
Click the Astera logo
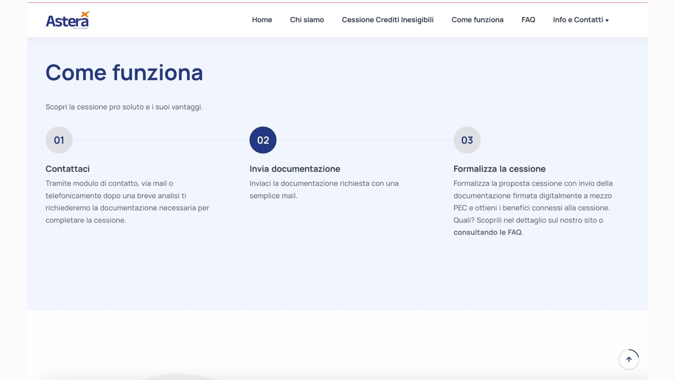tap(67, 20)
